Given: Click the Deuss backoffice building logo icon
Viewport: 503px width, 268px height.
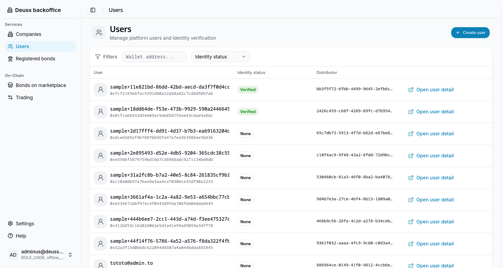Looking at the screenshot, I should [x=10, y=10].
